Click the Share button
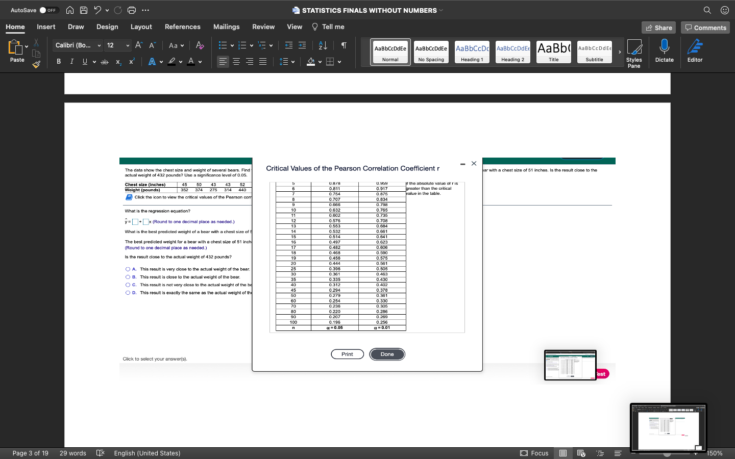This screenshot has height=459, width=735. pyautogui.click(x=658, y=28)
